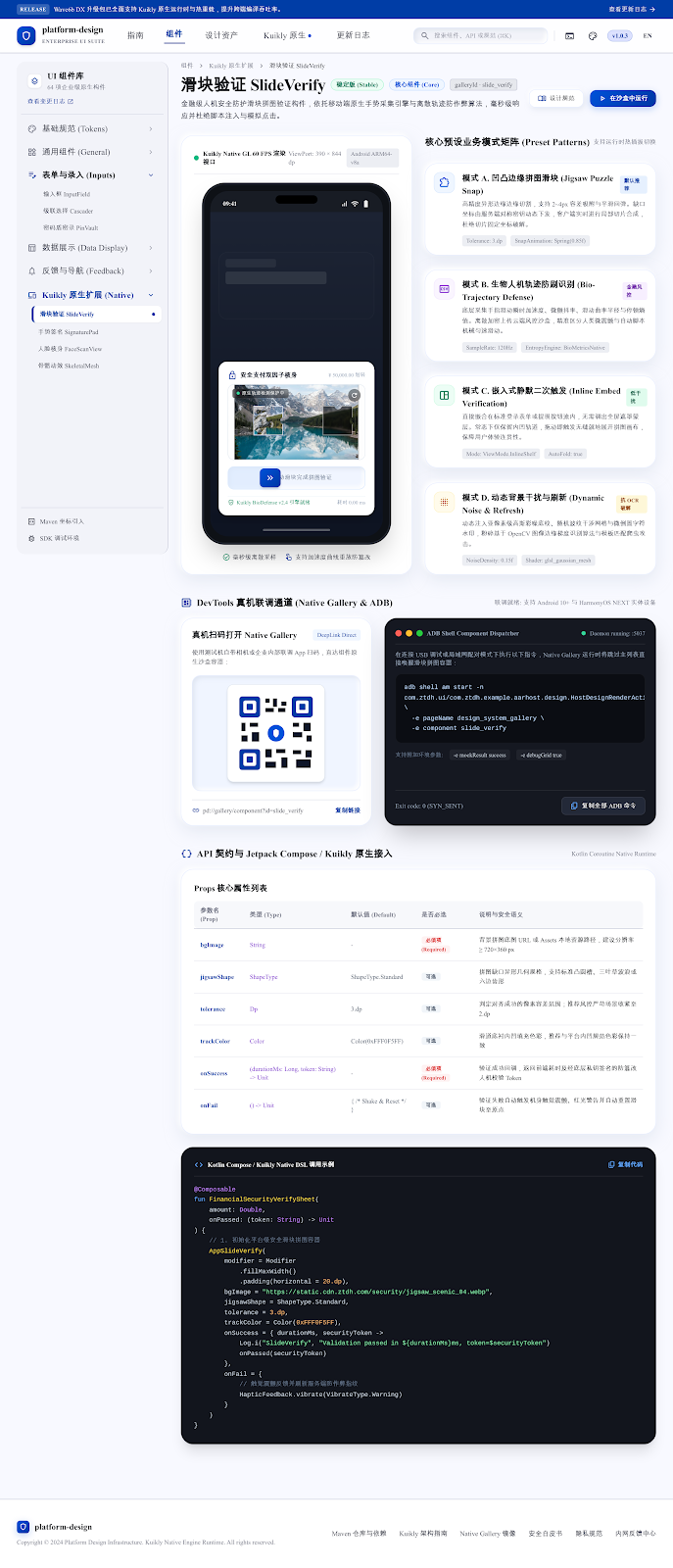Viewport: 673px width, 1568px height.
Task: Click the lock icon beside 安全支付双因子核身
Action: (232, 374)
